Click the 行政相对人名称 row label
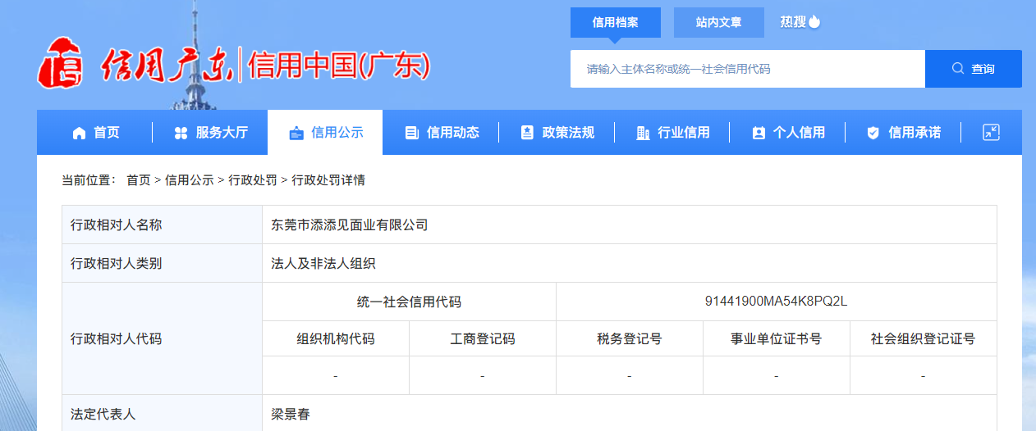Image resolution: width=1036 pixels, height=431 pixels. tap(117, 225)
